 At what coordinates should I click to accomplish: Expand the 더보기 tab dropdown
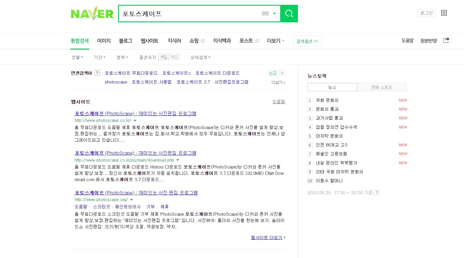tap(276, 41)
